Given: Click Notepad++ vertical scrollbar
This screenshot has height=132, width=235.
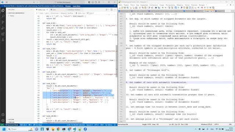Looking at the screenshot, I should pyautogui.click(x=234, y=61).
